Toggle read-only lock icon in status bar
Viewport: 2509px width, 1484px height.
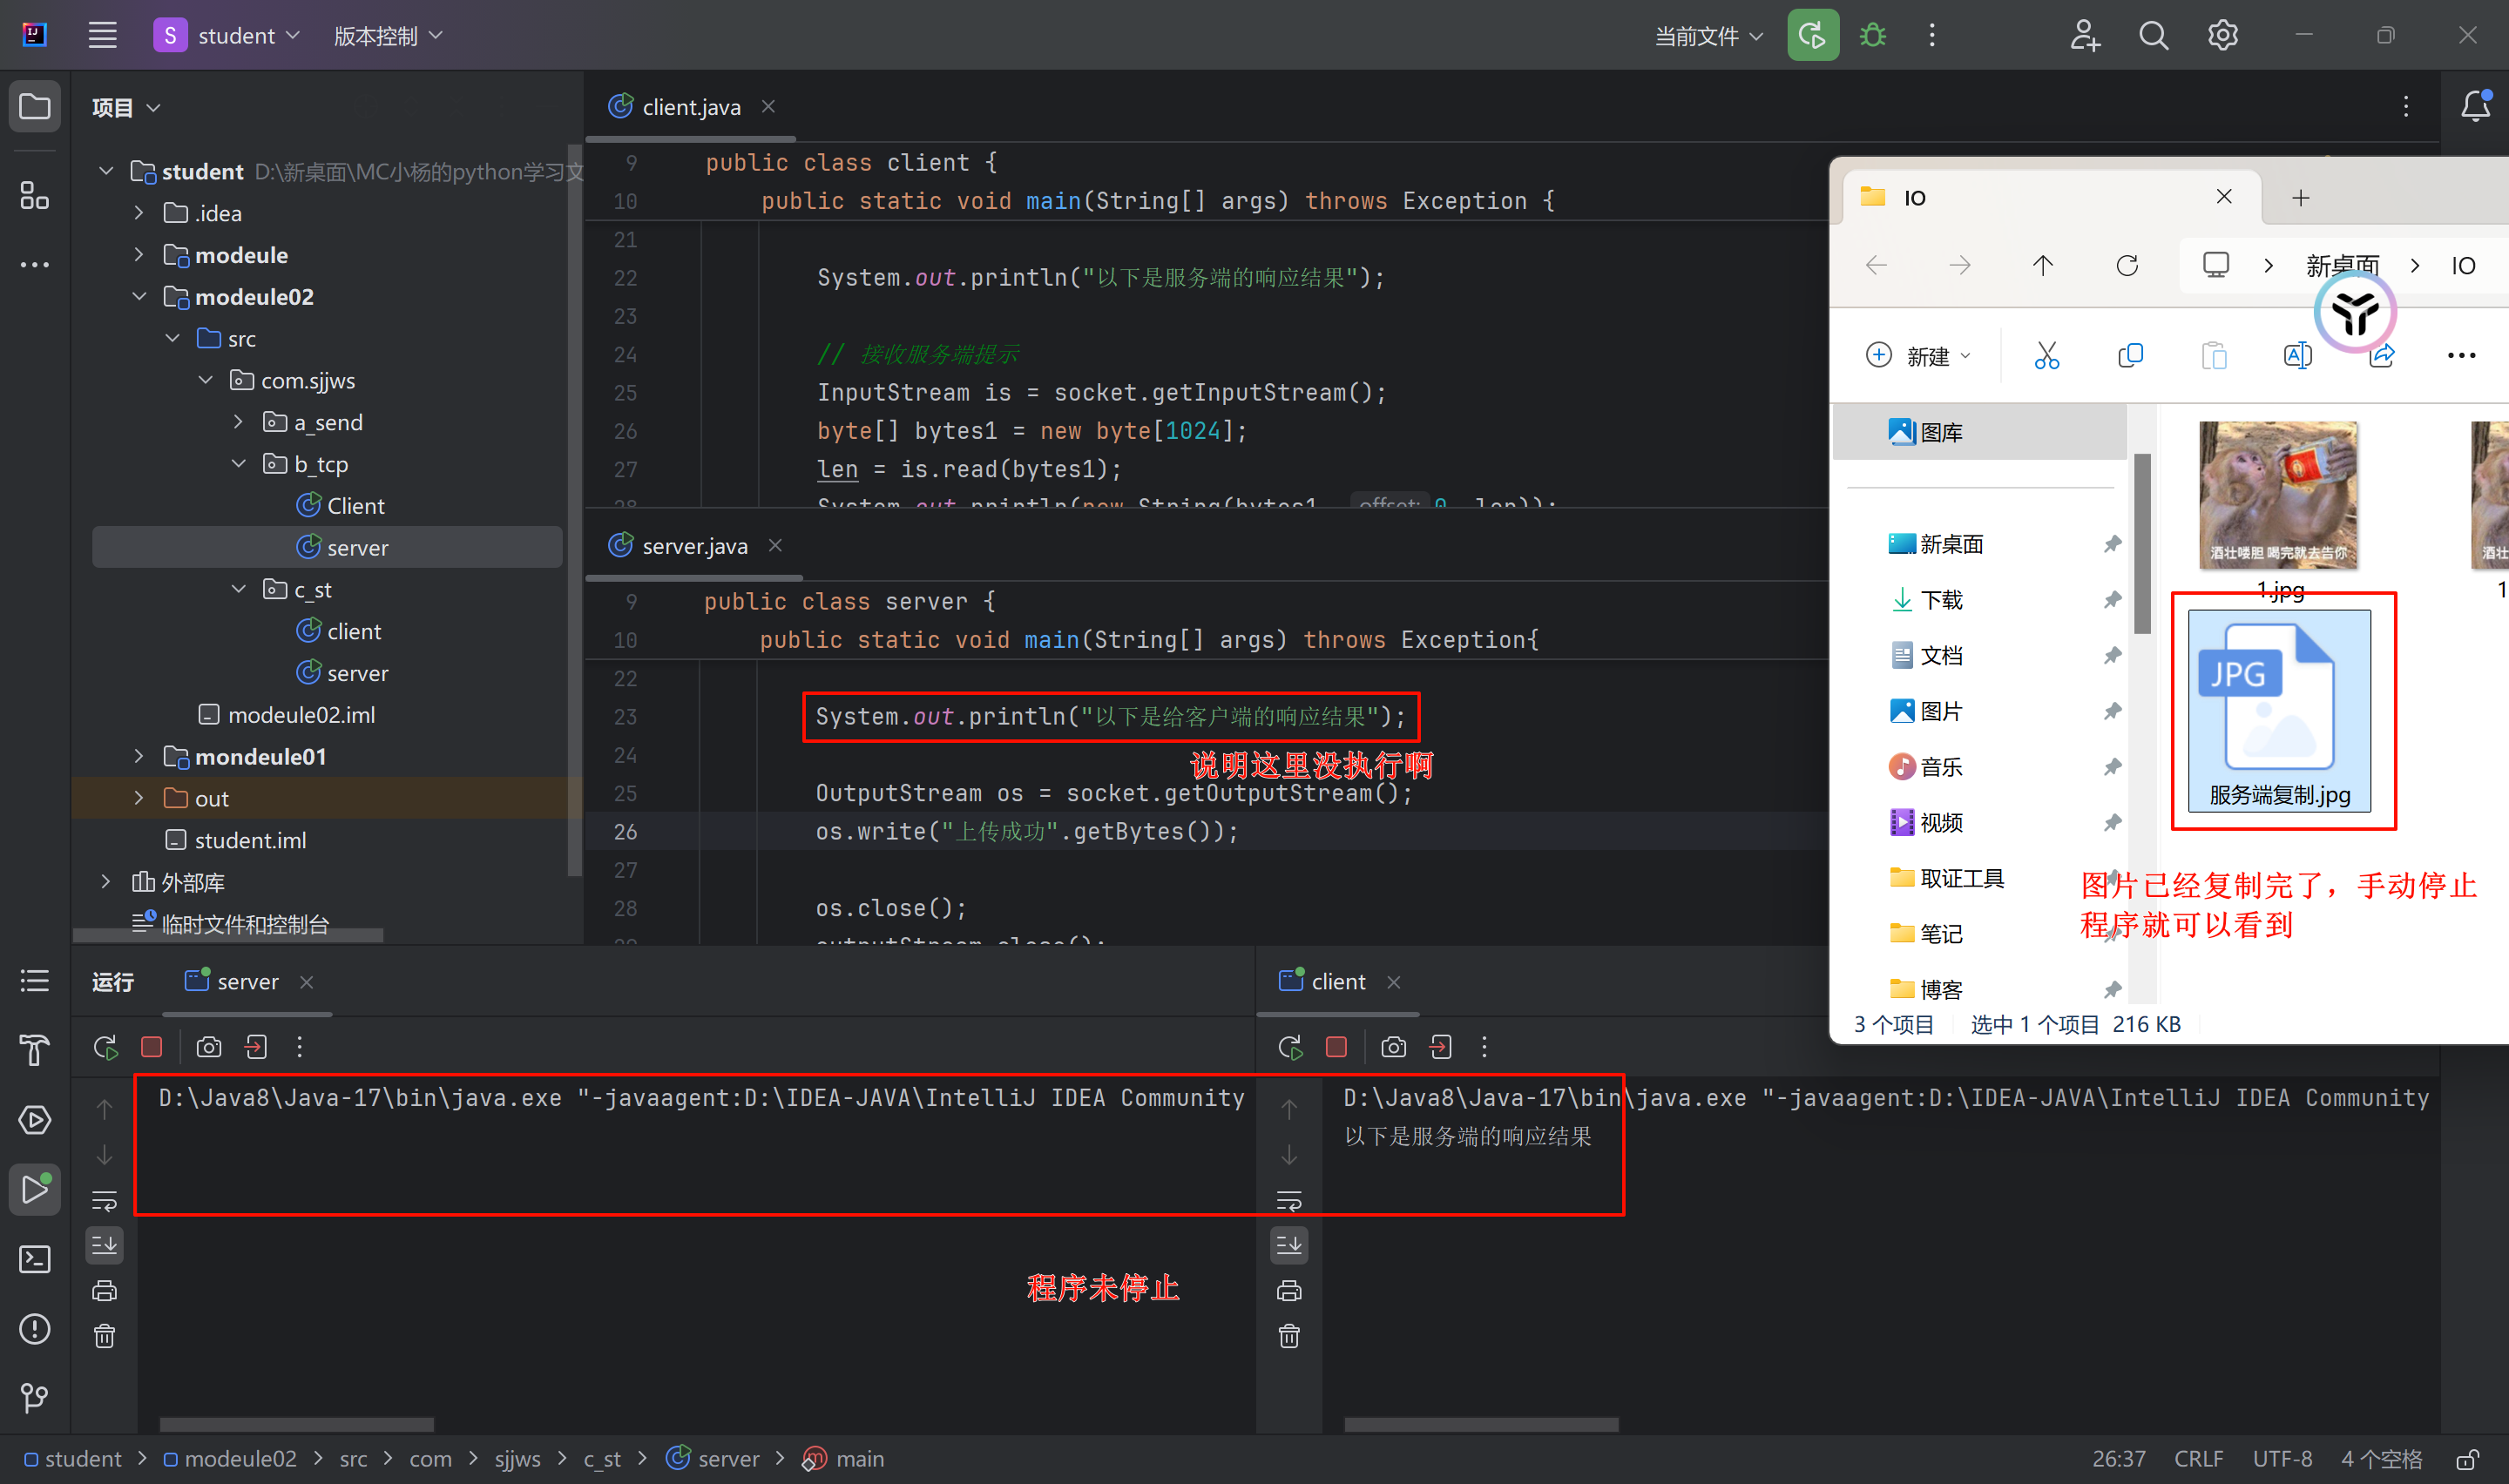[2467, 1459]
